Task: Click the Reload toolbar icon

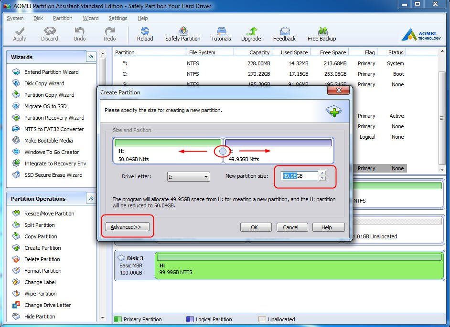Action: [x=145, y=34]
